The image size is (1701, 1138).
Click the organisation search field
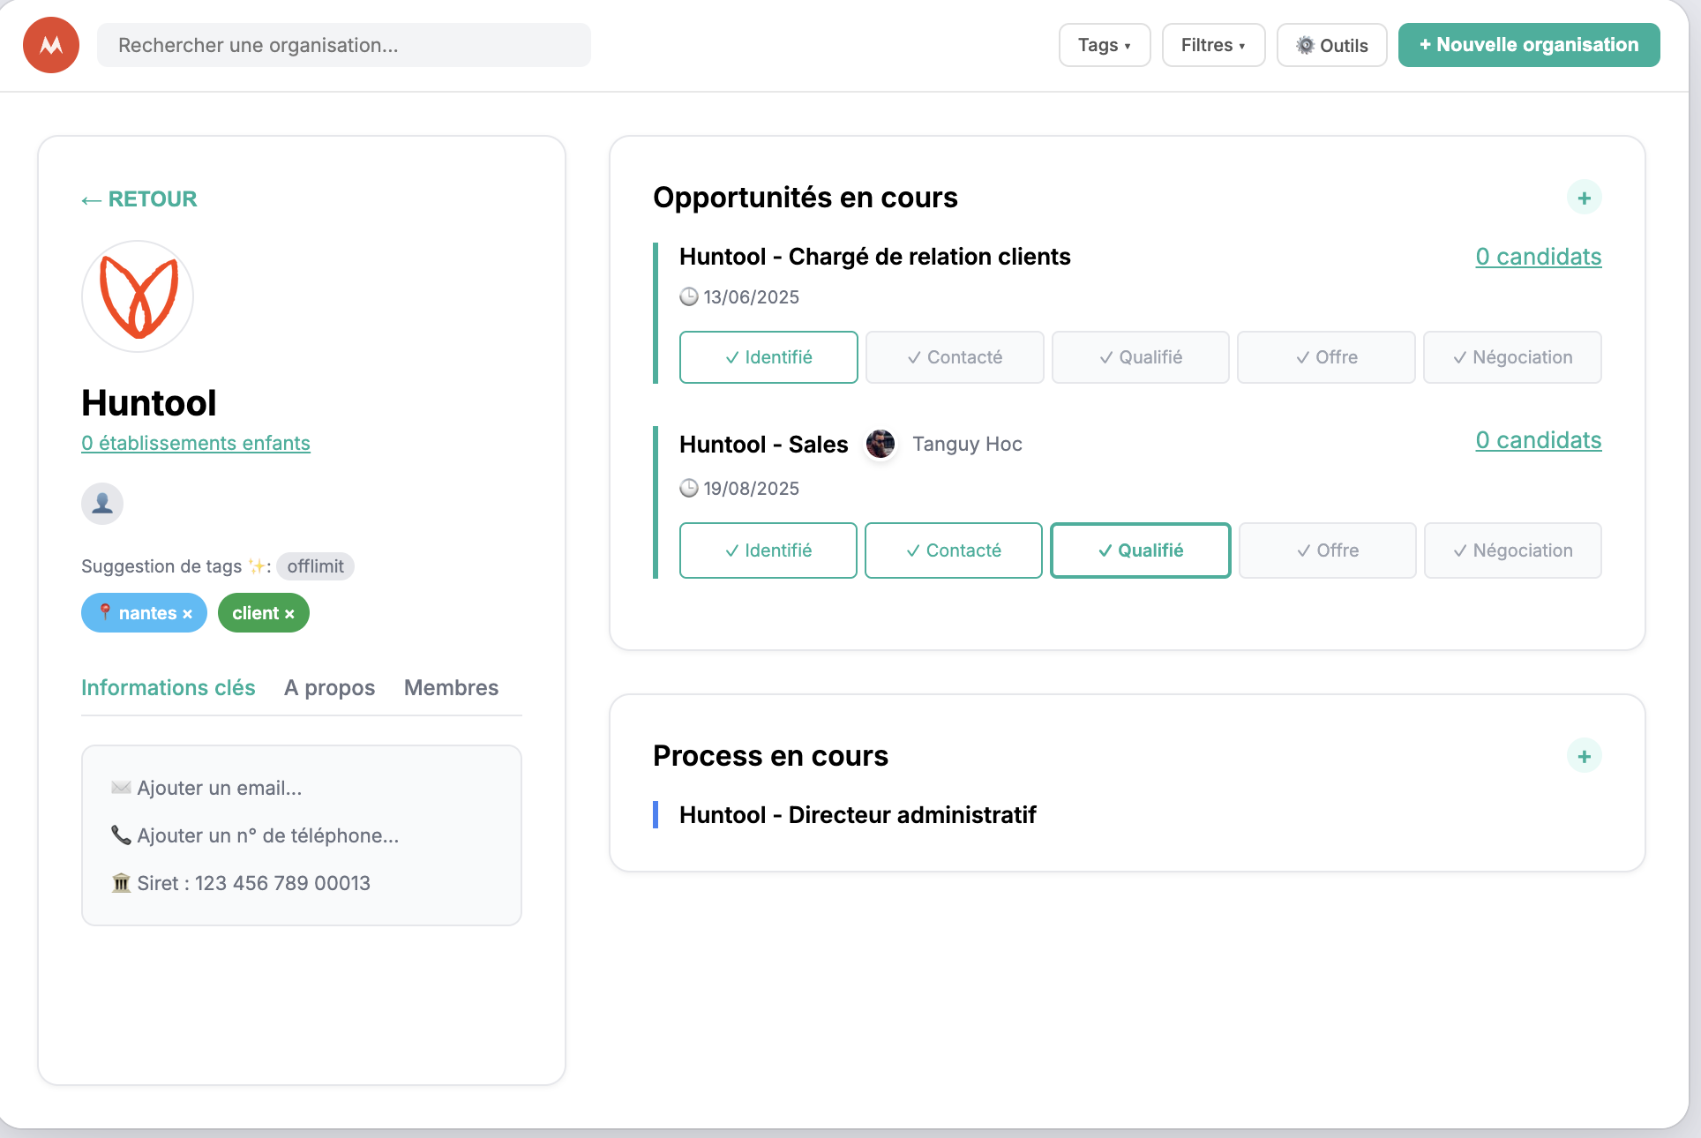coord(344,45)
